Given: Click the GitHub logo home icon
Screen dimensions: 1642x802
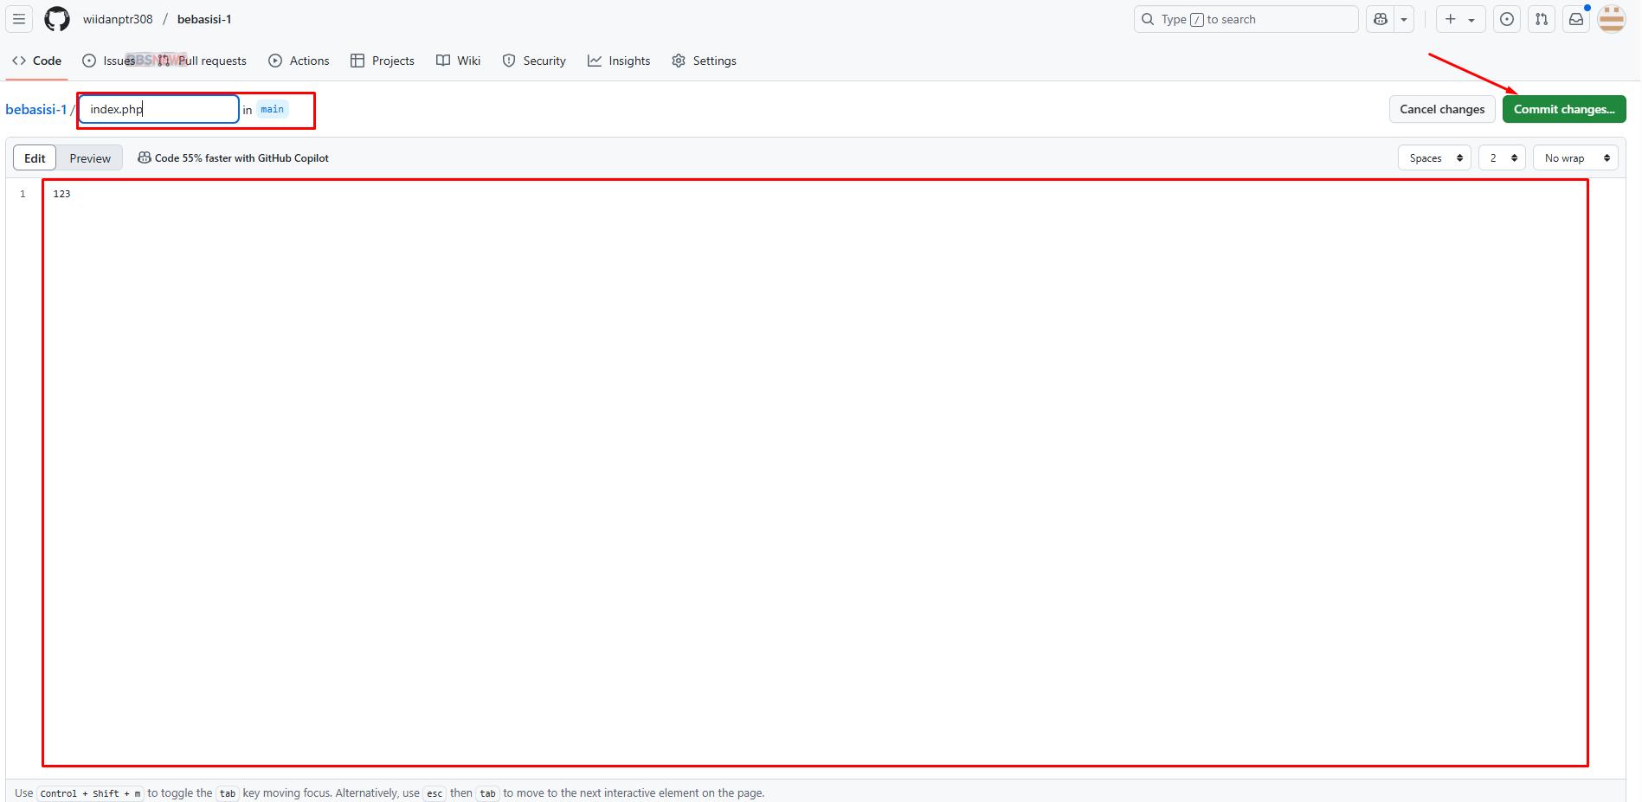Looking at the screenshot, I should [x=57, y=19].
